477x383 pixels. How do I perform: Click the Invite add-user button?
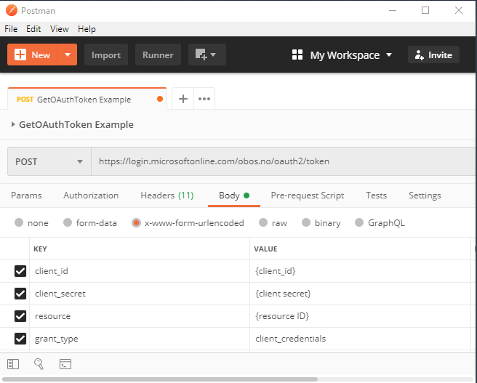tap(433, 55)
